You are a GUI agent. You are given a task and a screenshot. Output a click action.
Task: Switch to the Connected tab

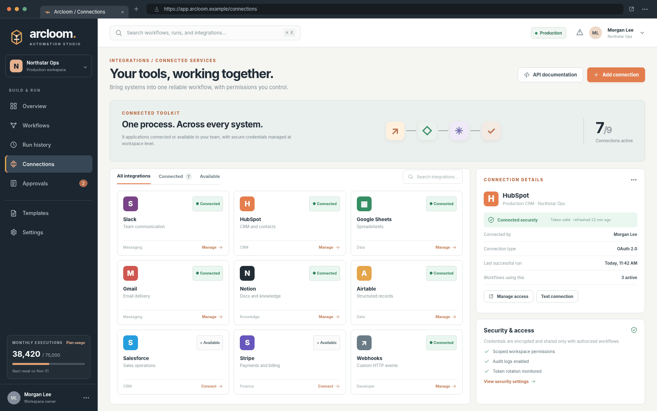point(175,176)
